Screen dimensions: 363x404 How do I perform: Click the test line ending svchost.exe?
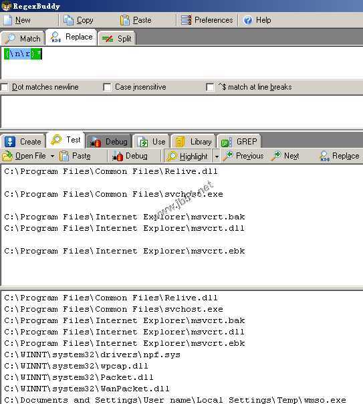pyautogui.click(x=114, y=194)
